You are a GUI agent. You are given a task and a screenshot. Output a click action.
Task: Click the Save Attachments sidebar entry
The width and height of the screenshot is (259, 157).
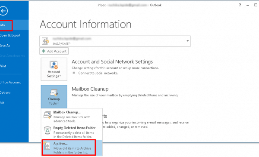tap(13, 56)
